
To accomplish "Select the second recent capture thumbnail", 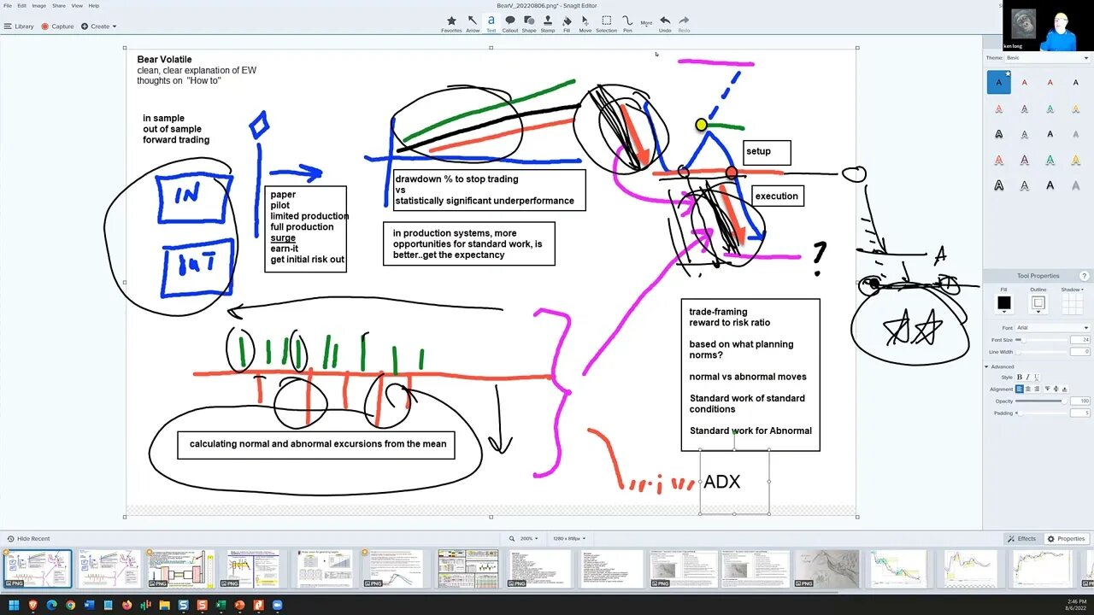I will coord(109,569).
